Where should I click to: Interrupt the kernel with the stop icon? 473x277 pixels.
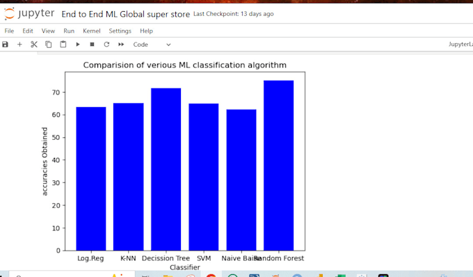92,45
